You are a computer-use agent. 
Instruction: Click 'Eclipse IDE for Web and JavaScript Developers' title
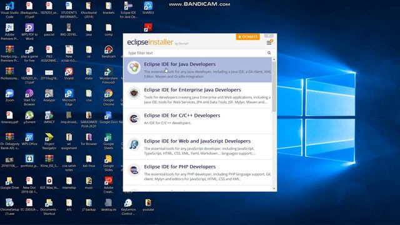pyautogui.click(x=197, y=141)
